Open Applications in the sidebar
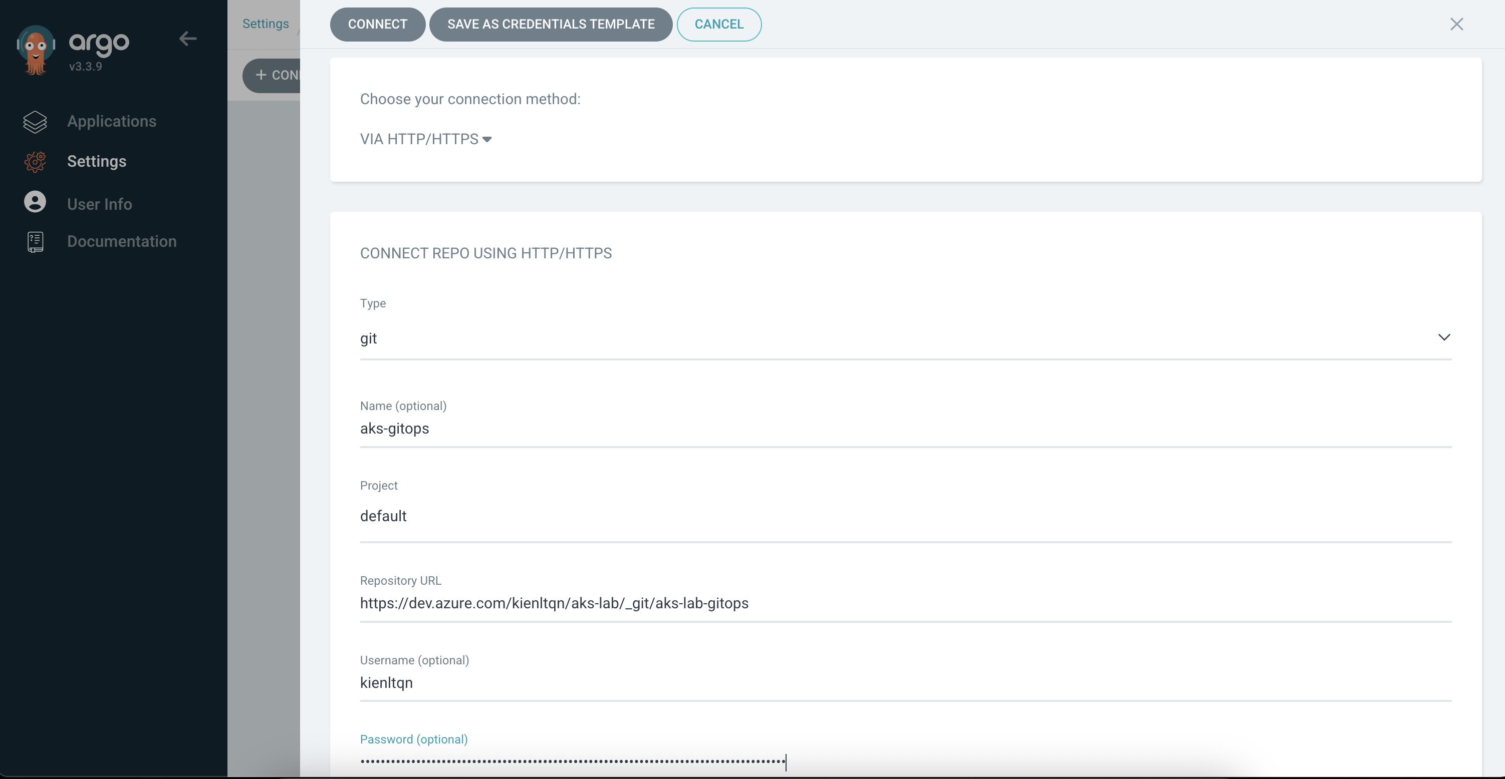 pyautogui.click(x=112, y=122)
